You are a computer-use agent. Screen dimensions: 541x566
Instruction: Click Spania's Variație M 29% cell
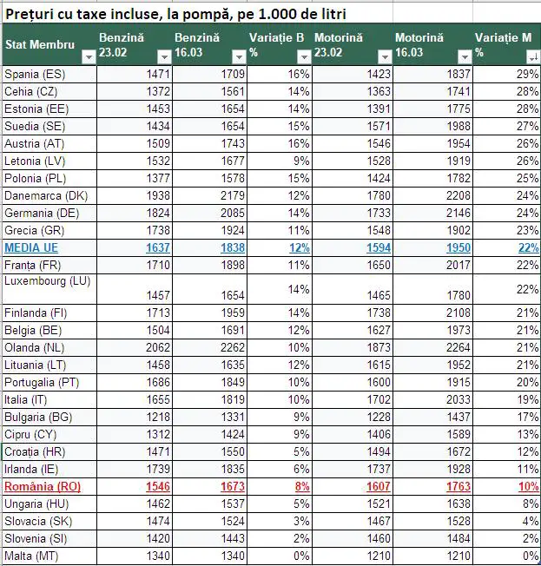point(507,75)
